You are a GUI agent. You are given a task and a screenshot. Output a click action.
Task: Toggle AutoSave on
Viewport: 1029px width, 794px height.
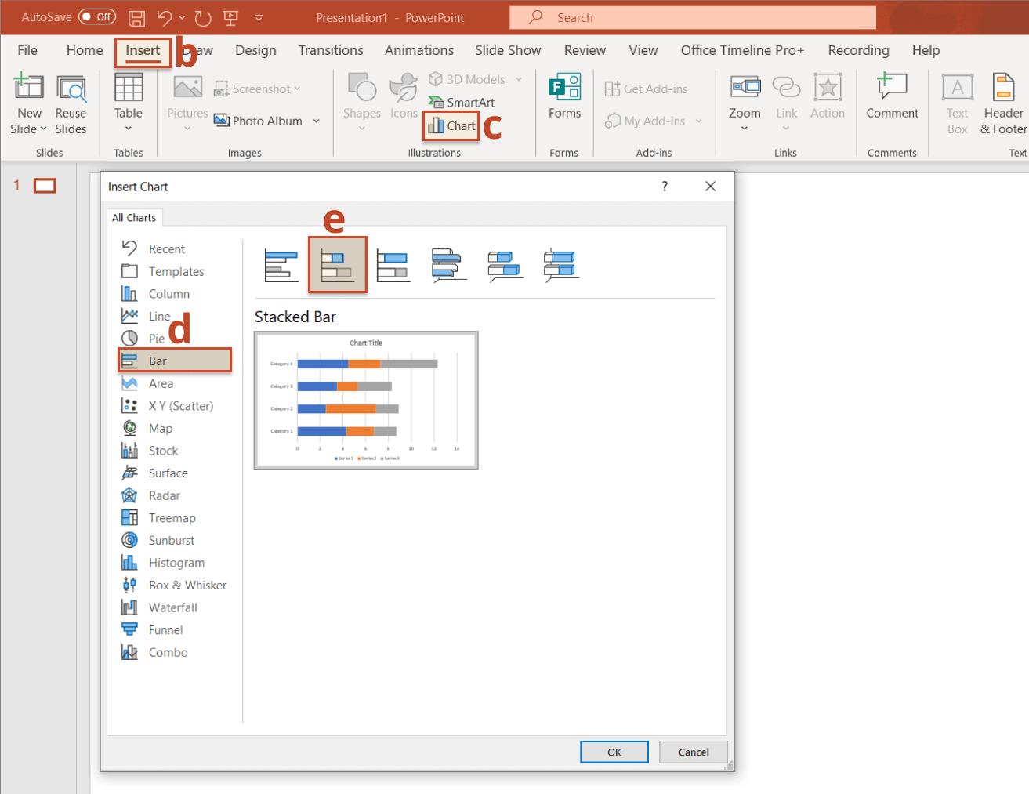[96, 16]
